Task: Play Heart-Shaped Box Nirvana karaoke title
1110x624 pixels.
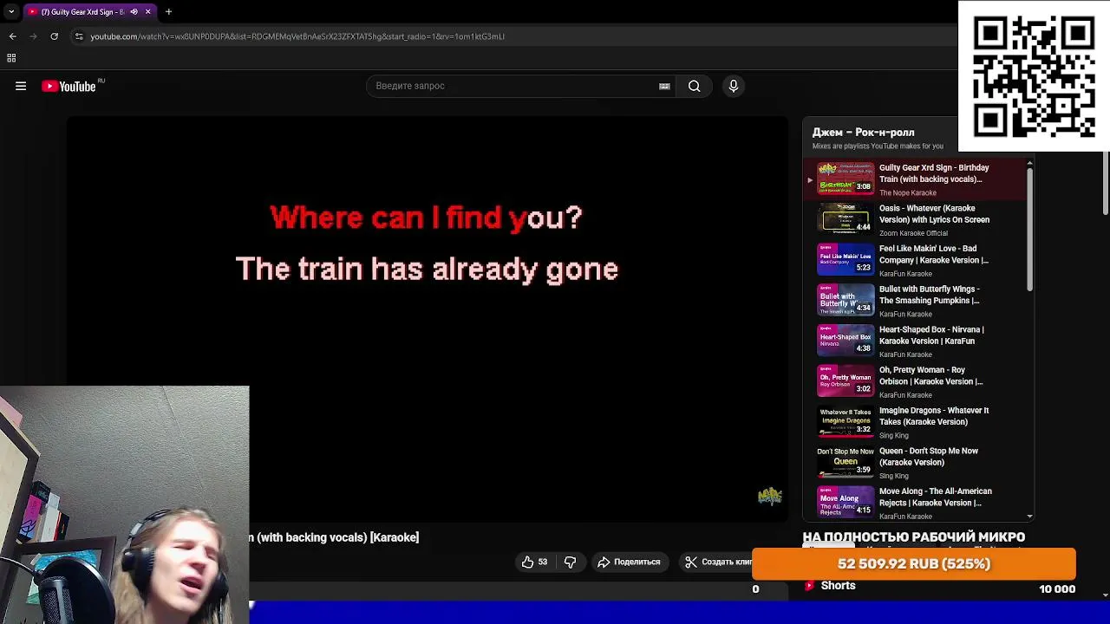Action: (x=931, y=335)
